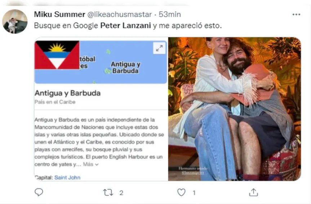Open Miku Summer's profile avatar
311x204 pixels.
(15, 21)
